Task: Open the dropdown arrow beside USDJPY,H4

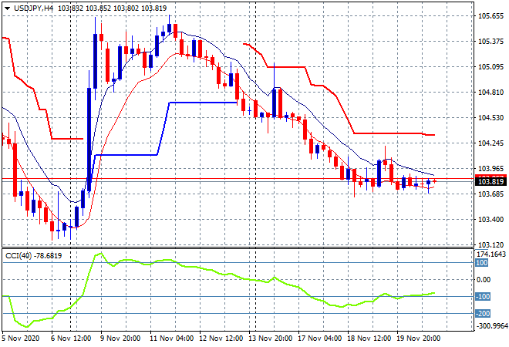Action: pyautogui.click(x=6, y=8)
